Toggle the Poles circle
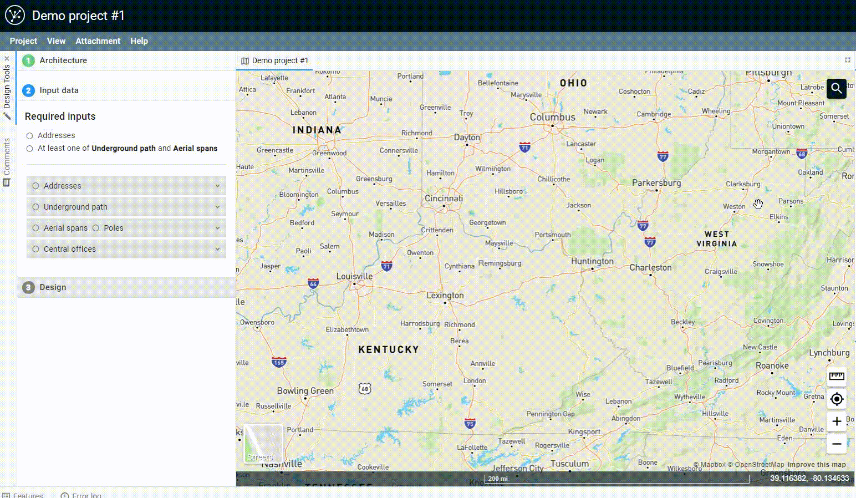Screen dimensions: 856x498 pos(96,228)
